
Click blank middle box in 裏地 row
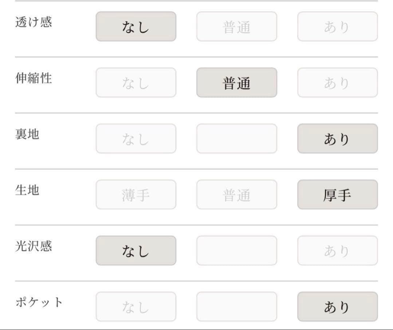click(x=237, y=139)
